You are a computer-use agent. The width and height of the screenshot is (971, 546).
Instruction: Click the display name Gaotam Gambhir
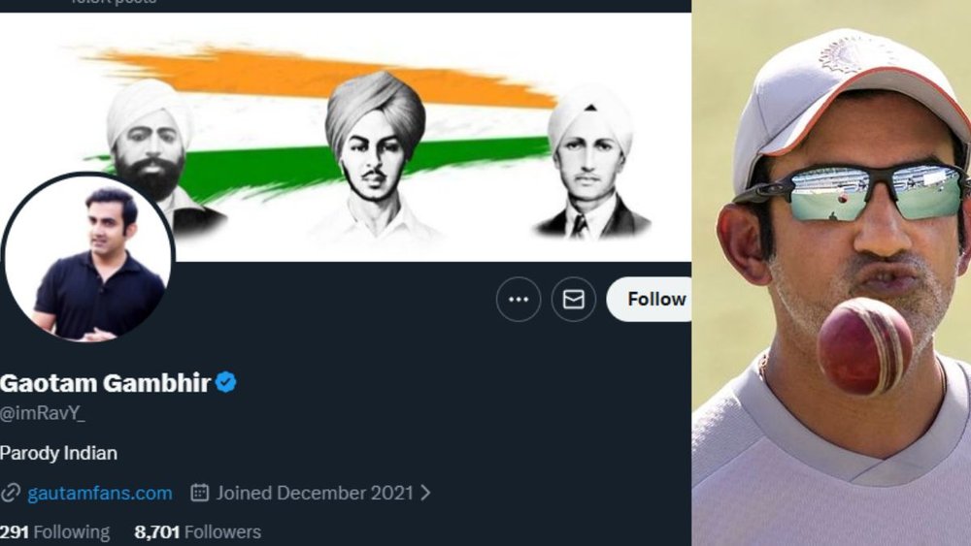point(105,383)
